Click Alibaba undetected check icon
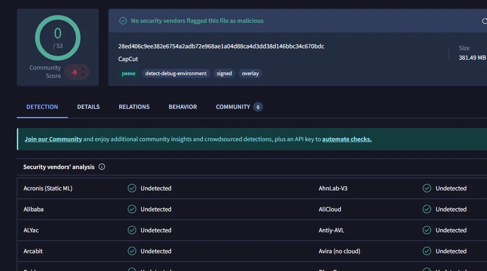 (x=132, y=209)
